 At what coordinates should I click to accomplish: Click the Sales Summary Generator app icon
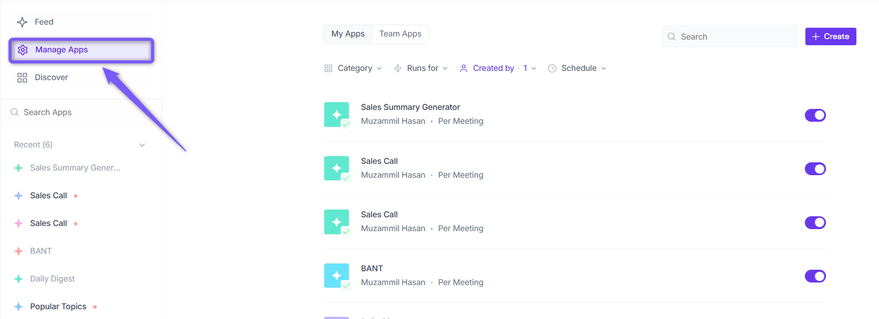pos(337,115)
